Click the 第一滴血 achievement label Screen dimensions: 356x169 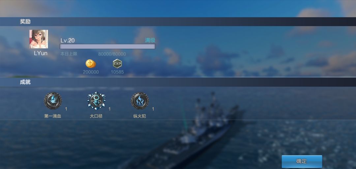point(53,116)
